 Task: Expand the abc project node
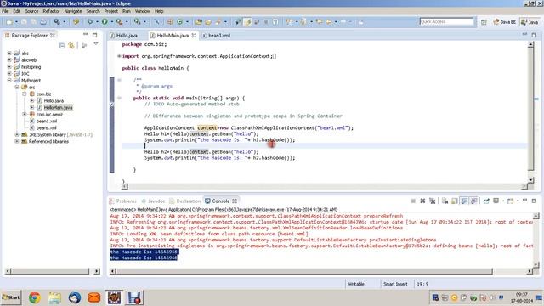click(9, 53)
